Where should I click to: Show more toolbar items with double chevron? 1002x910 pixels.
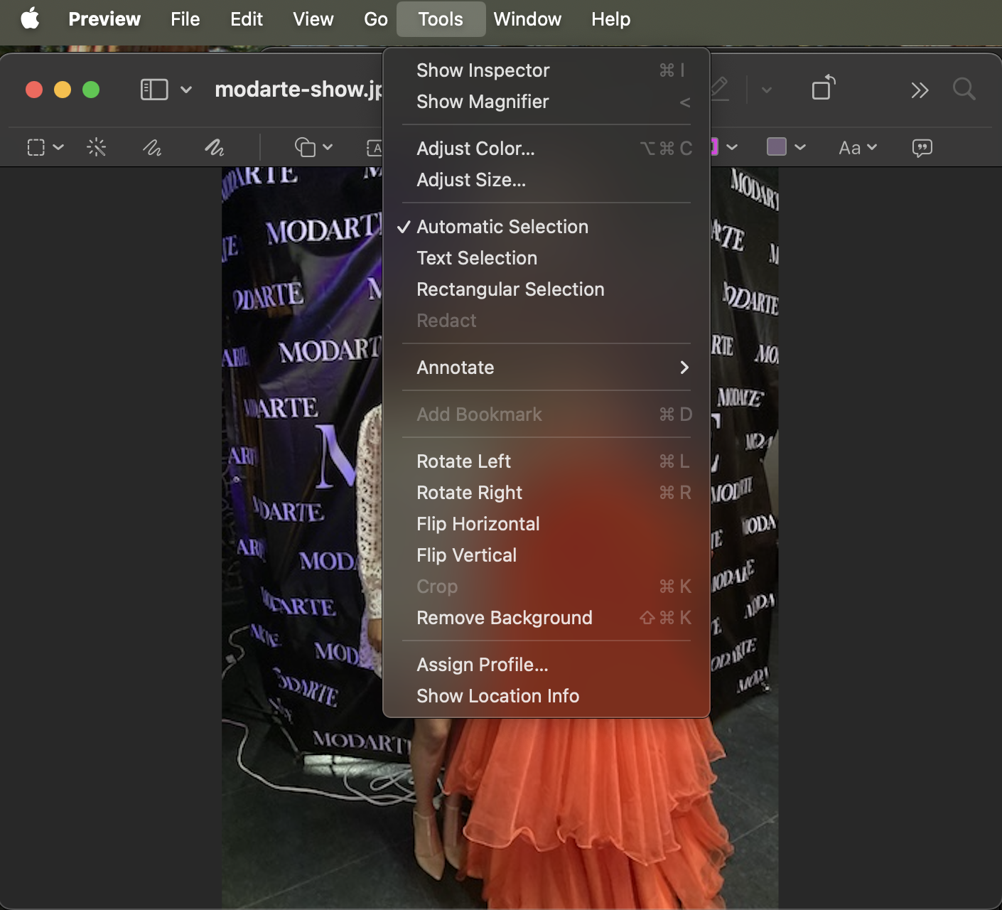pos(920,90)
